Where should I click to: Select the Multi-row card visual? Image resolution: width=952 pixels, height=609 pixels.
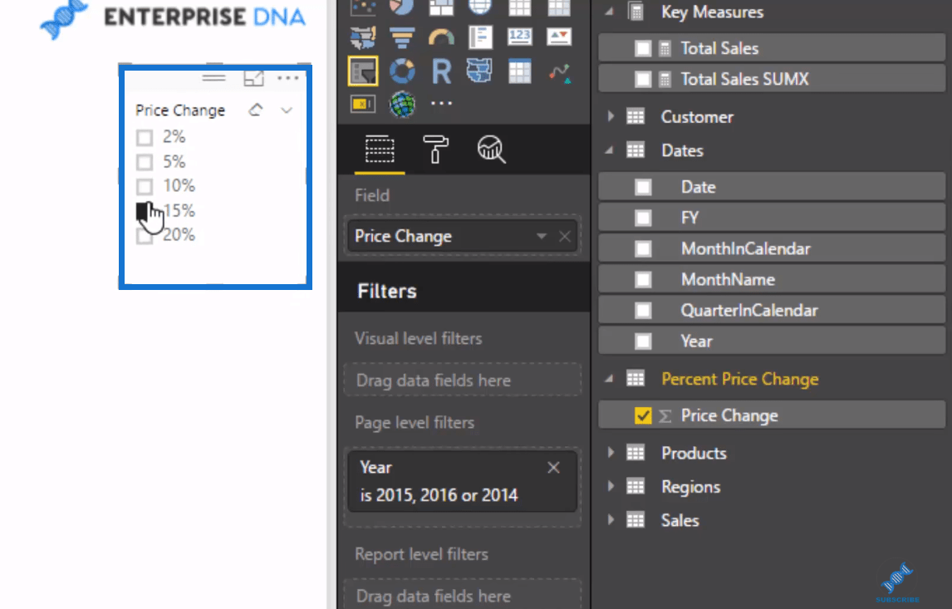tap(480, 37)
